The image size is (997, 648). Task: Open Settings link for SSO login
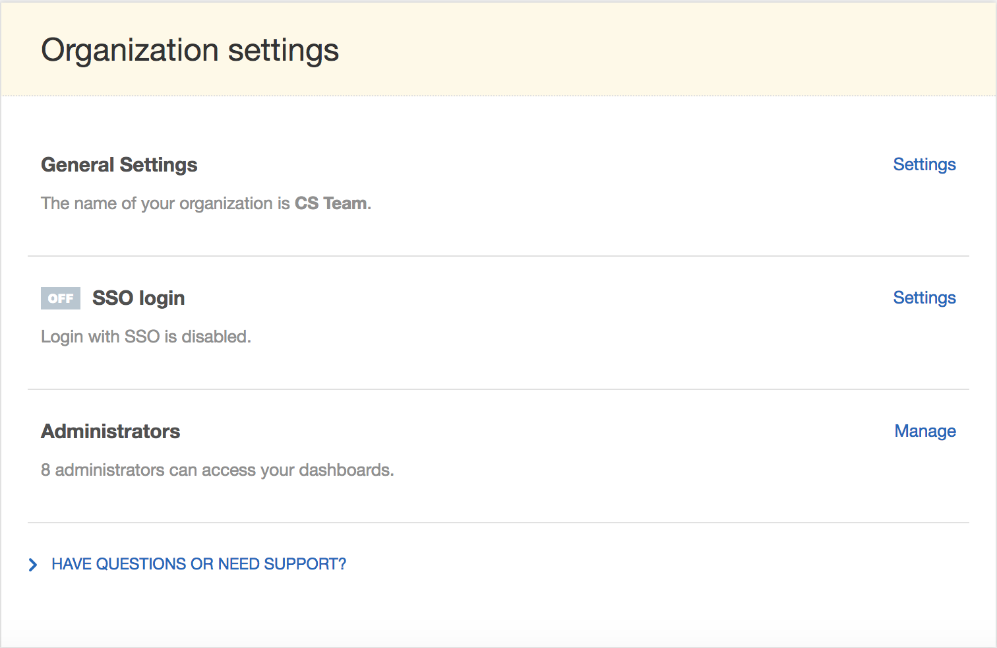click(924, 298)
